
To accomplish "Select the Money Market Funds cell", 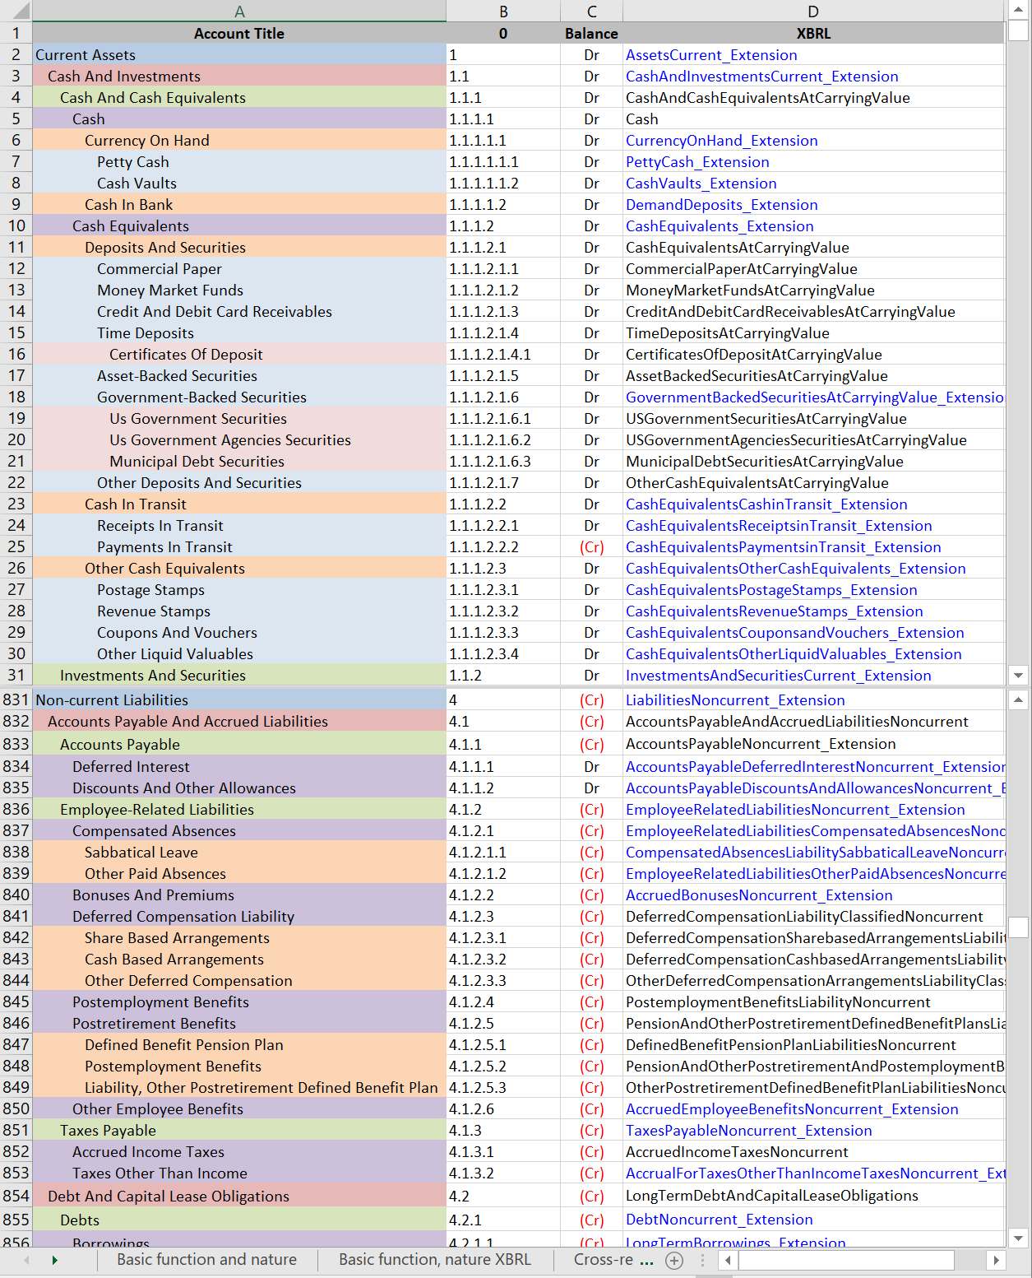I will click(239, 290).
